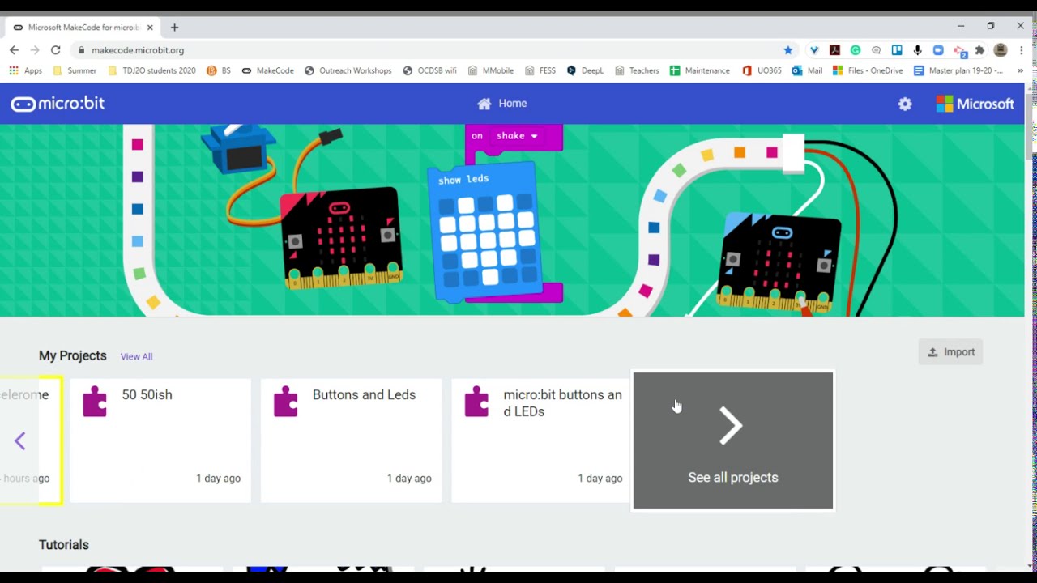Open the Outreach Workshops bookmark

pyautogui.click(x=348, y=70)
